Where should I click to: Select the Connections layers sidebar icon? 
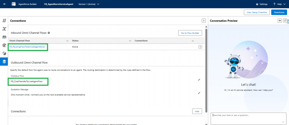4,62
